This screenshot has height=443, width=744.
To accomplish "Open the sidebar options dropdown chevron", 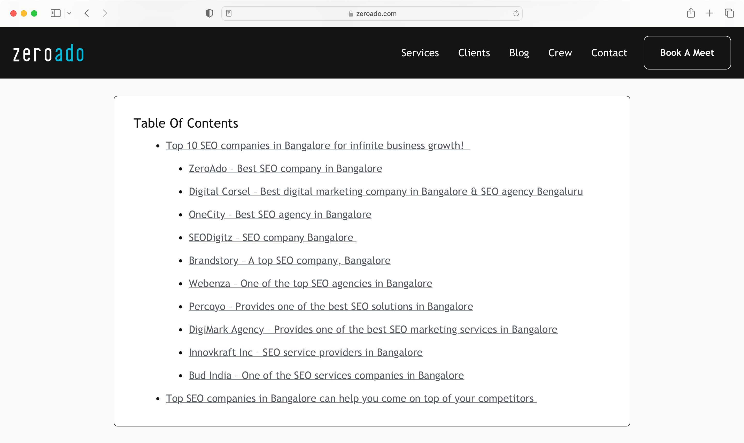I will [x=69, y=13].
